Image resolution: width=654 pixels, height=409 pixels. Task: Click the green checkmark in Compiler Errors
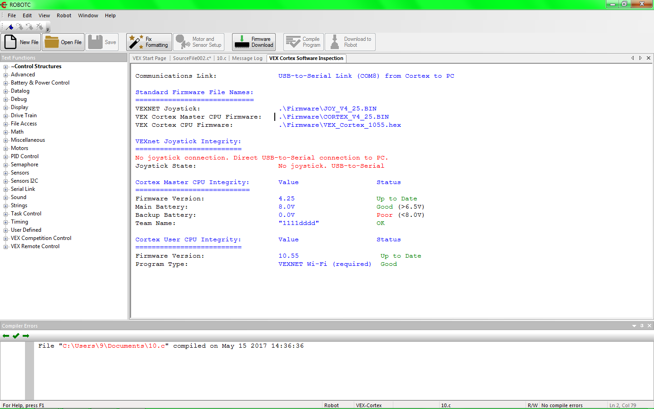[16, 336]
